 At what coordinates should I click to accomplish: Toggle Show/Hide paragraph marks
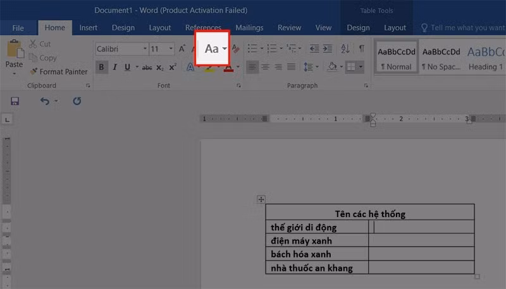tap(362, 49)
